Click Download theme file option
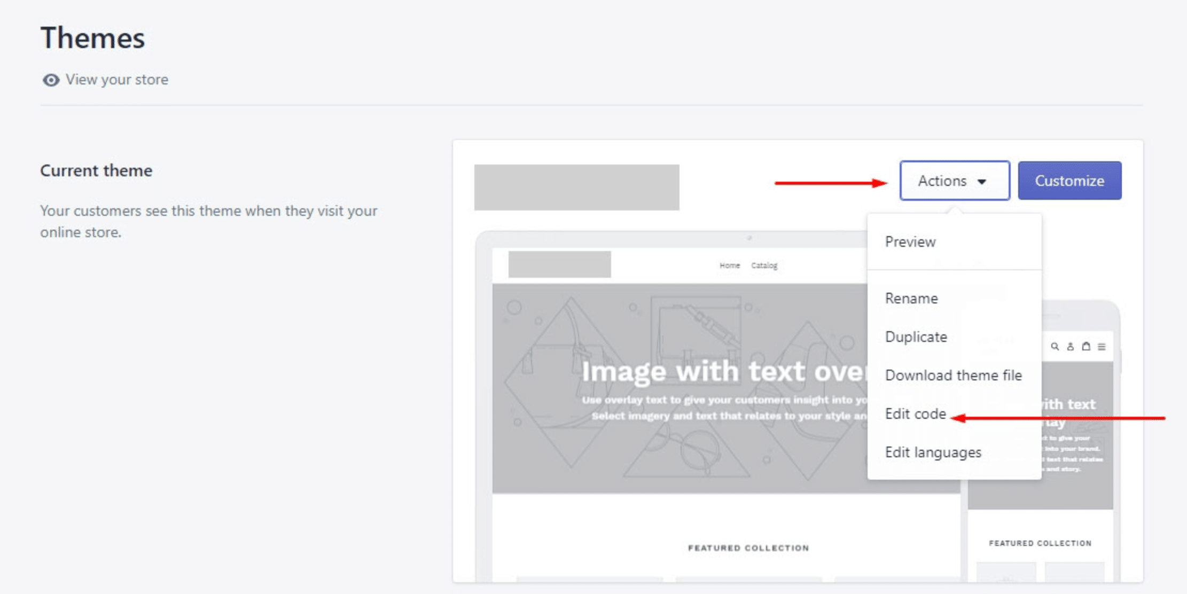Viewport: 1187px width, 594px height. pyautogui.click(x=953, y=375)
